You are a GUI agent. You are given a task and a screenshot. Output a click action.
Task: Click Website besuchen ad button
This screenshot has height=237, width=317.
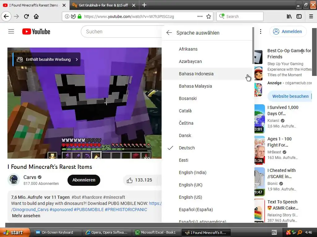coord(290,96)
